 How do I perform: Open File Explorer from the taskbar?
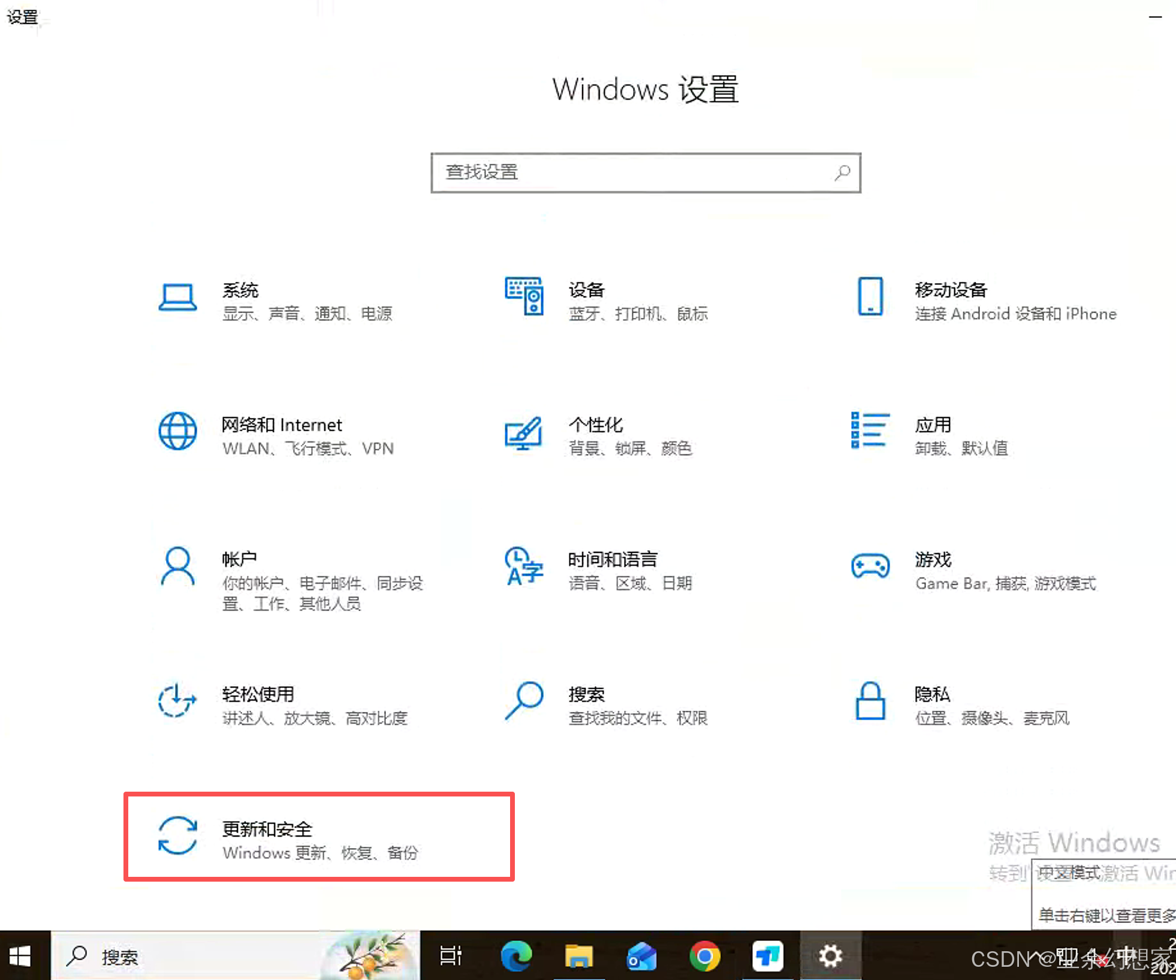580,956
